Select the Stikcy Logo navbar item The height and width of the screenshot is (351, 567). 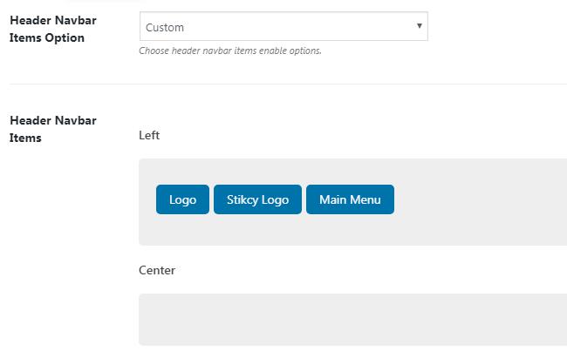coord(257,199)
